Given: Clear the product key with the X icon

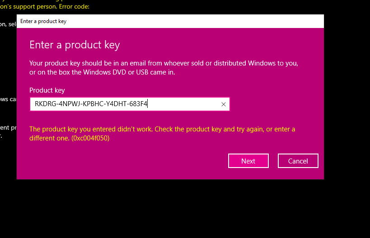Looking at the screenshot, I should pyautogui.click(x=223, y=105).
